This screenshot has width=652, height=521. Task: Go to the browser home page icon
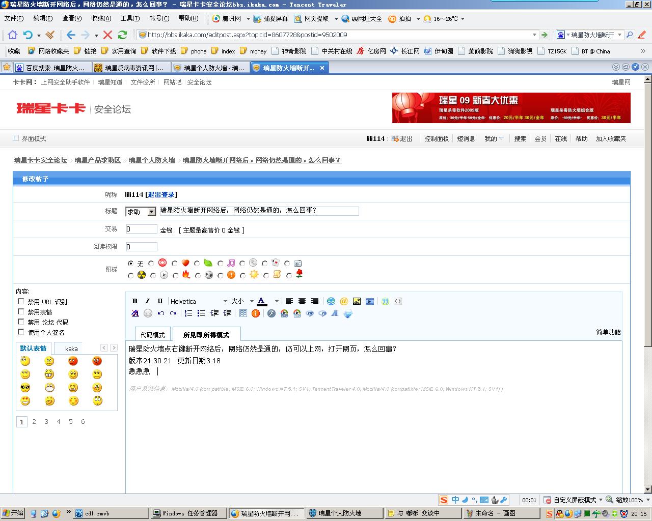[13, 35]
